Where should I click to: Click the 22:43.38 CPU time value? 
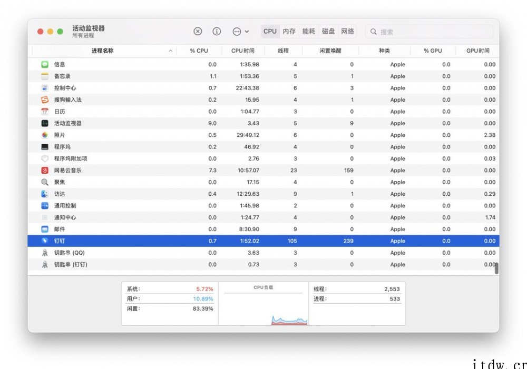[247, 87]
